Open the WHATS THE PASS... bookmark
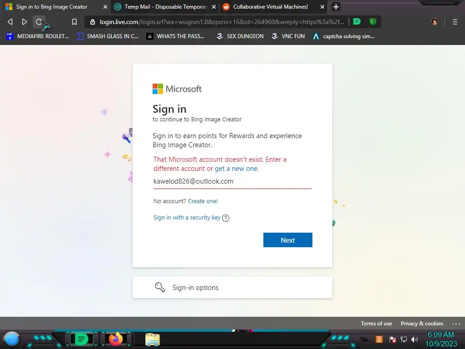 point(175,36)
